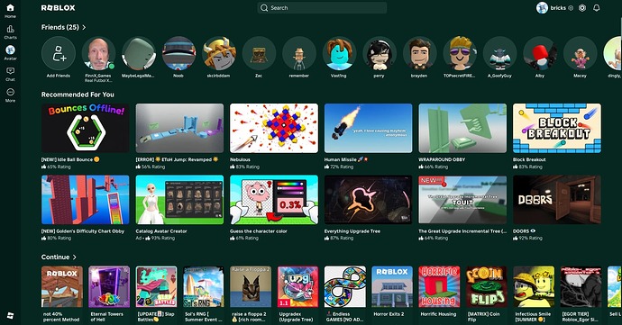This screenshot has height=325, width=622.
Task: Expand the Continue section chevron
Action: point(74,257)
